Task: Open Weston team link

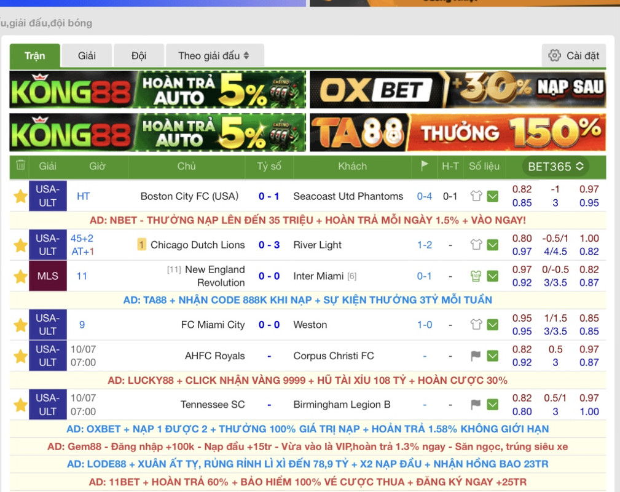Action: pos(310,325)
